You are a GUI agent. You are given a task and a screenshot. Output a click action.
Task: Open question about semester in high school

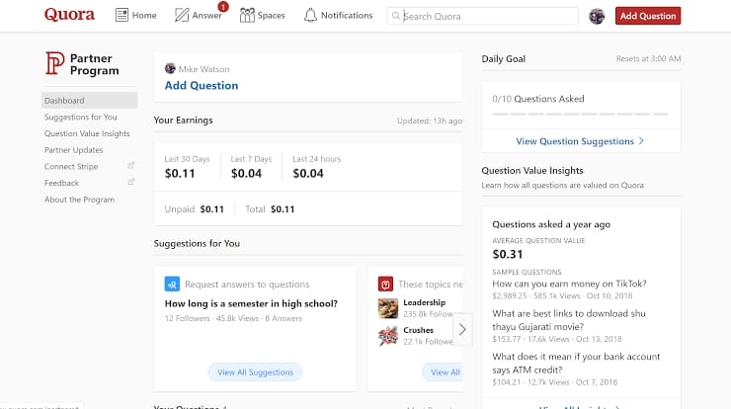tap(251, 303)
